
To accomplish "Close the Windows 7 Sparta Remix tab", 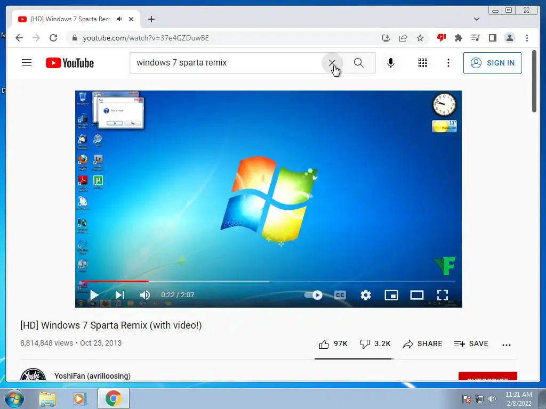I will pyautogui.click(x=131, y=19).
